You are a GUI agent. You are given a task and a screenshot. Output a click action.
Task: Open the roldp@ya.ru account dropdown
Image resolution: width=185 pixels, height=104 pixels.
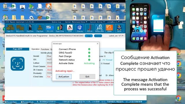113,22
